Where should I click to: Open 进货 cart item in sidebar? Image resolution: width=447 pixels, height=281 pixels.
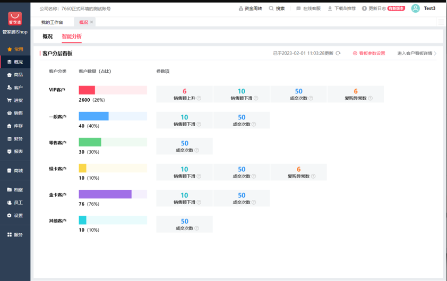point(15,100)
